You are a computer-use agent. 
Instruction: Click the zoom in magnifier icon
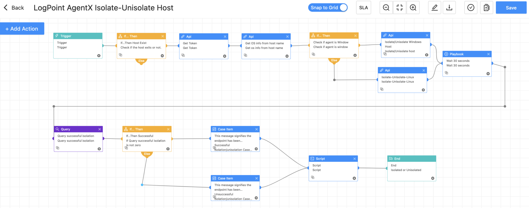pos(413,8)
